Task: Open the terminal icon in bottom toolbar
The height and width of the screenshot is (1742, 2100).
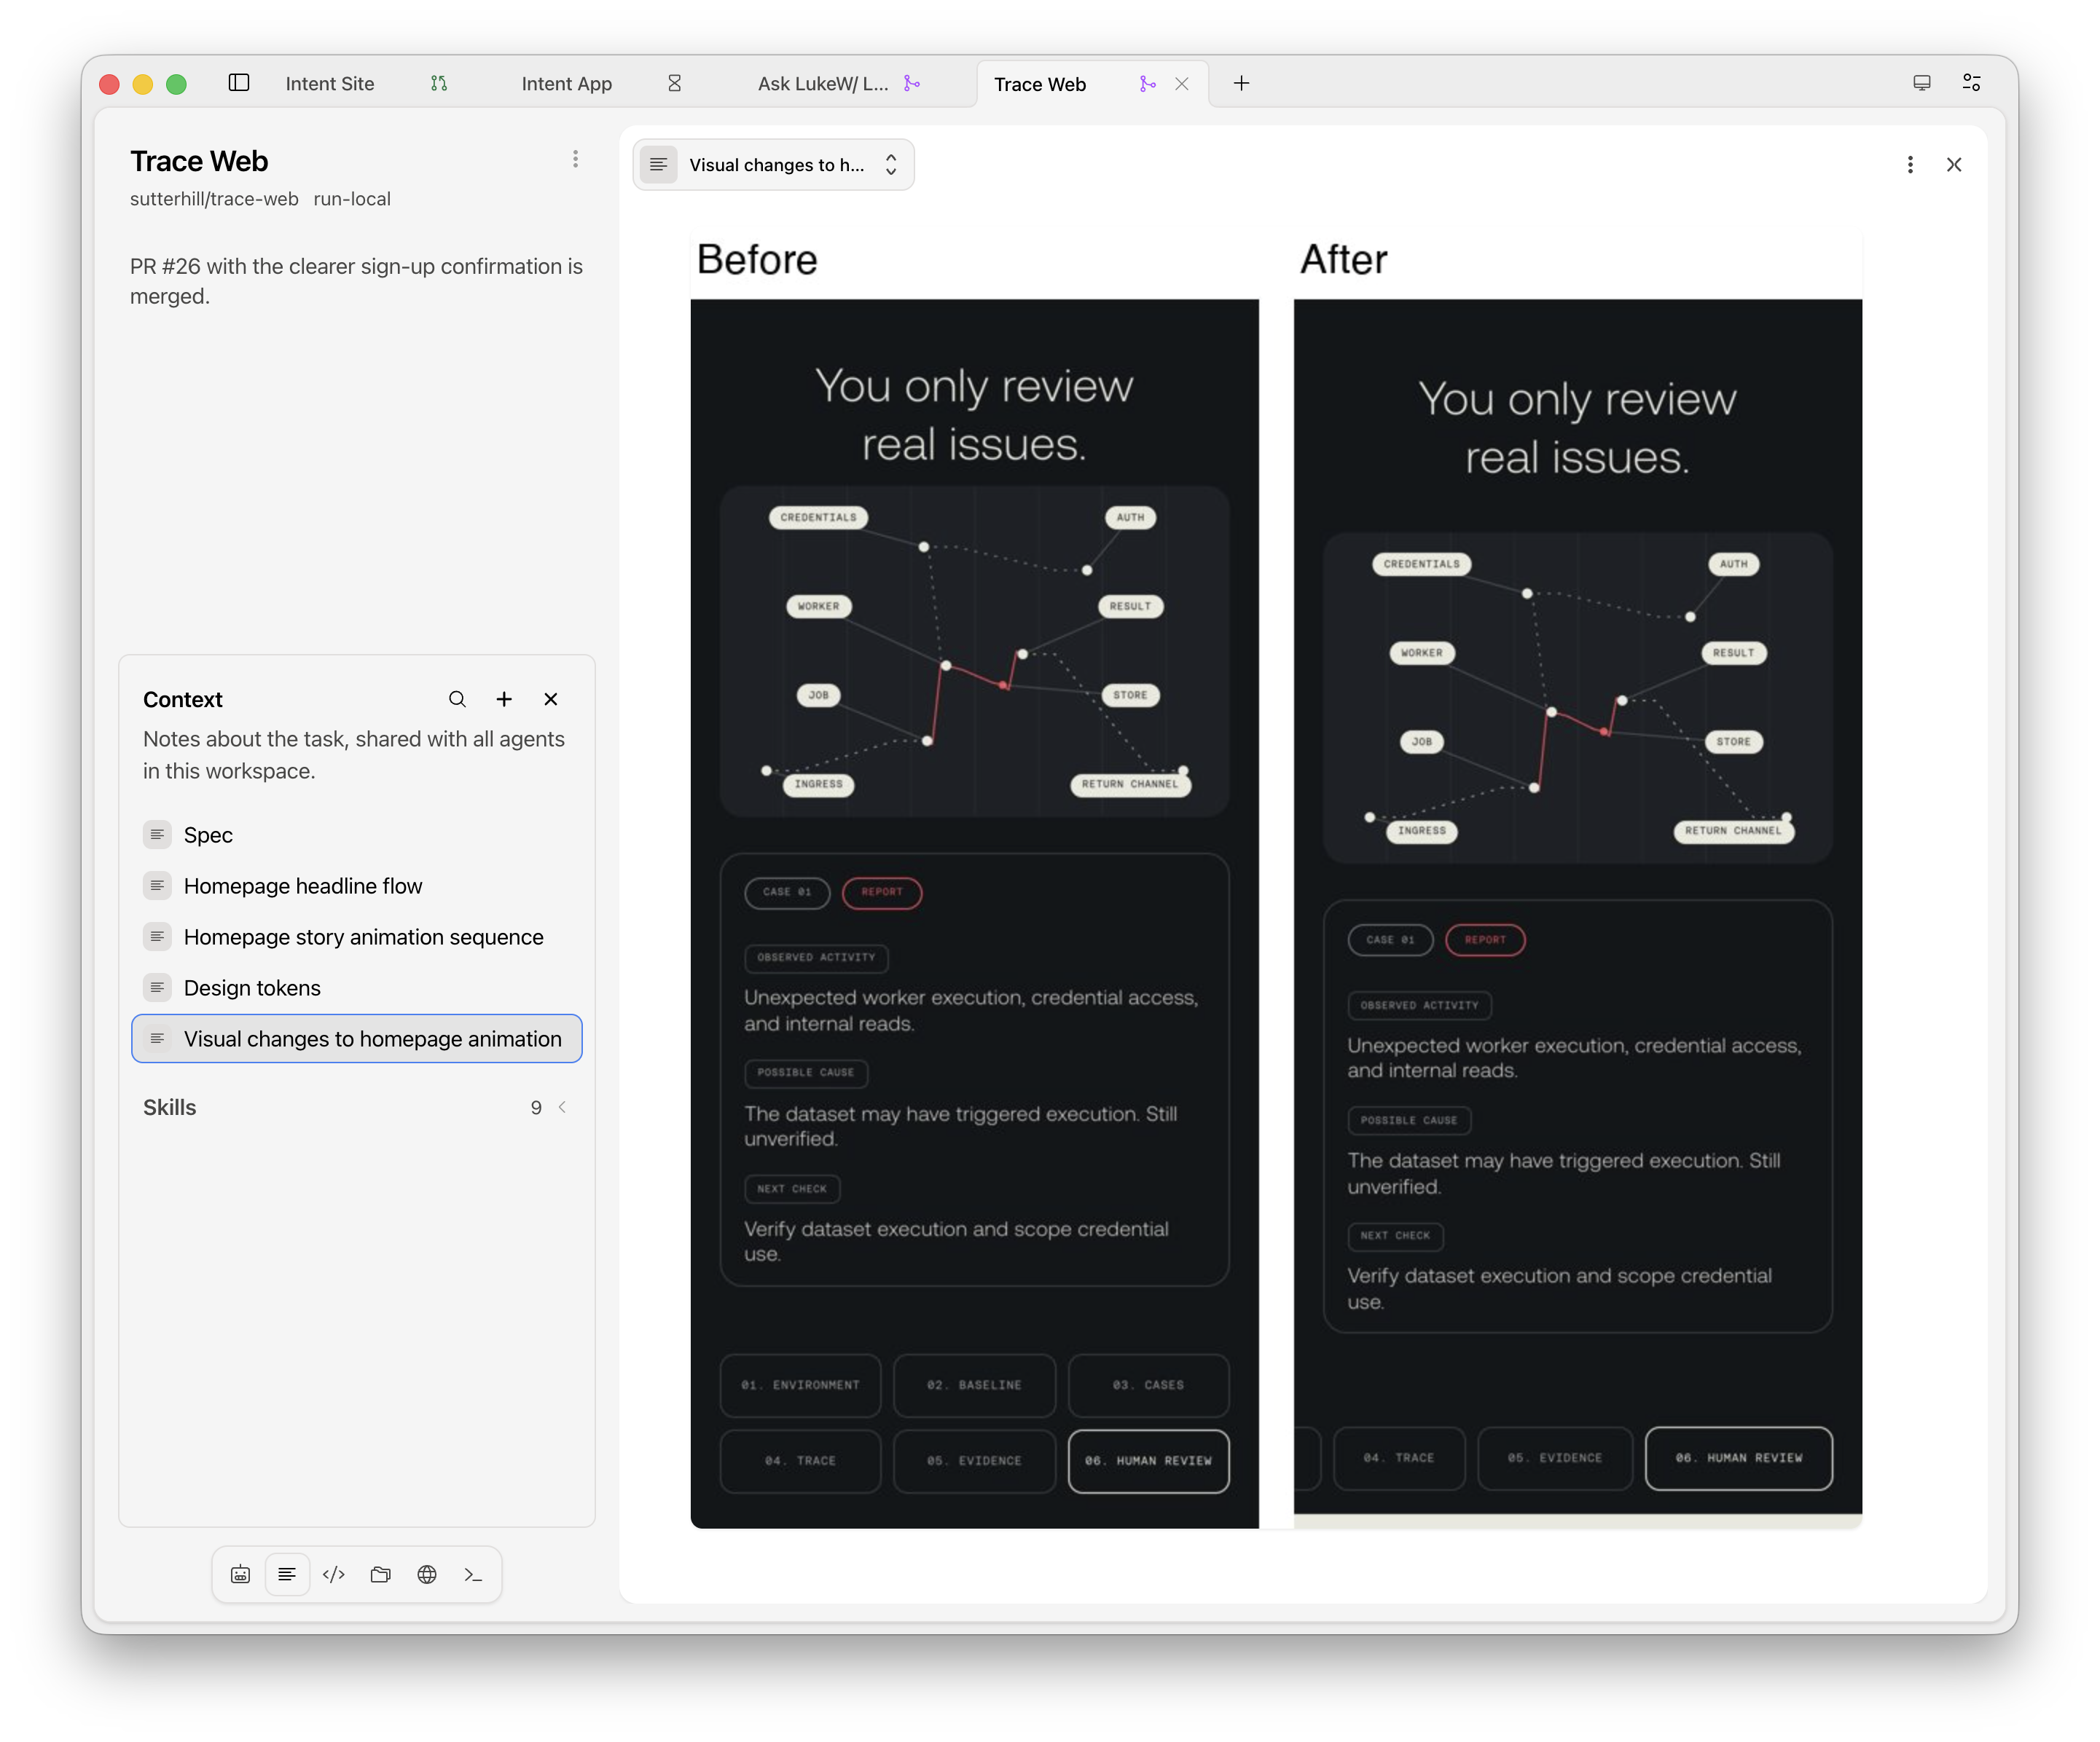Action: [x=473, y=1575]
